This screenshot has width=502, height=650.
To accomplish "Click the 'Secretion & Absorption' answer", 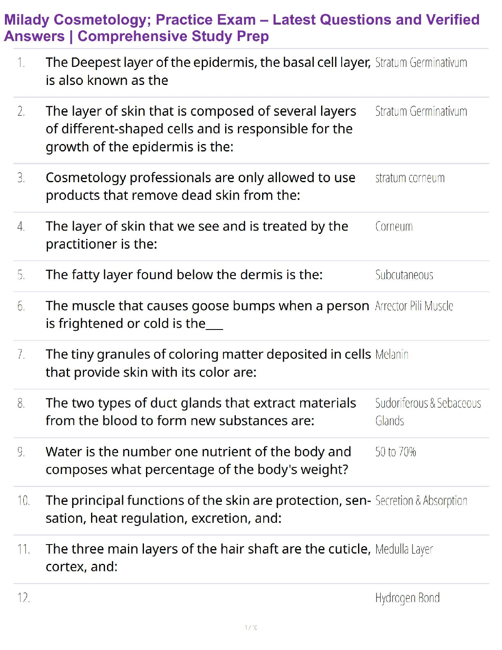I will pyautogui.click(x=421, y=501).
